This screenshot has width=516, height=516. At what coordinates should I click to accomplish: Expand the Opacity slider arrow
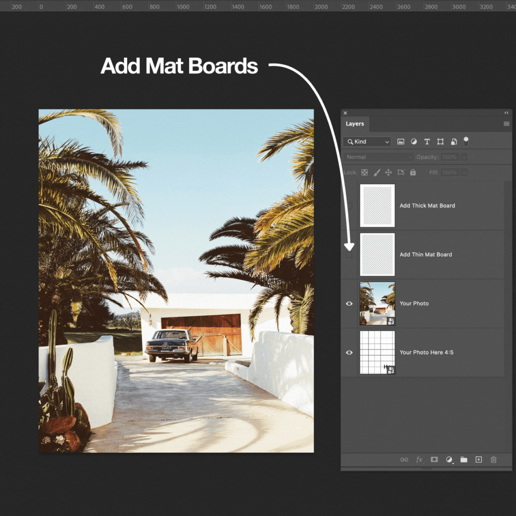click(464, 157)
